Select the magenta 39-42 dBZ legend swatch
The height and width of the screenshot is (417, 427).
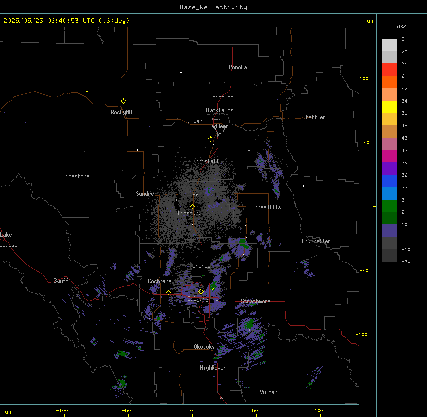tap(389, 156)
